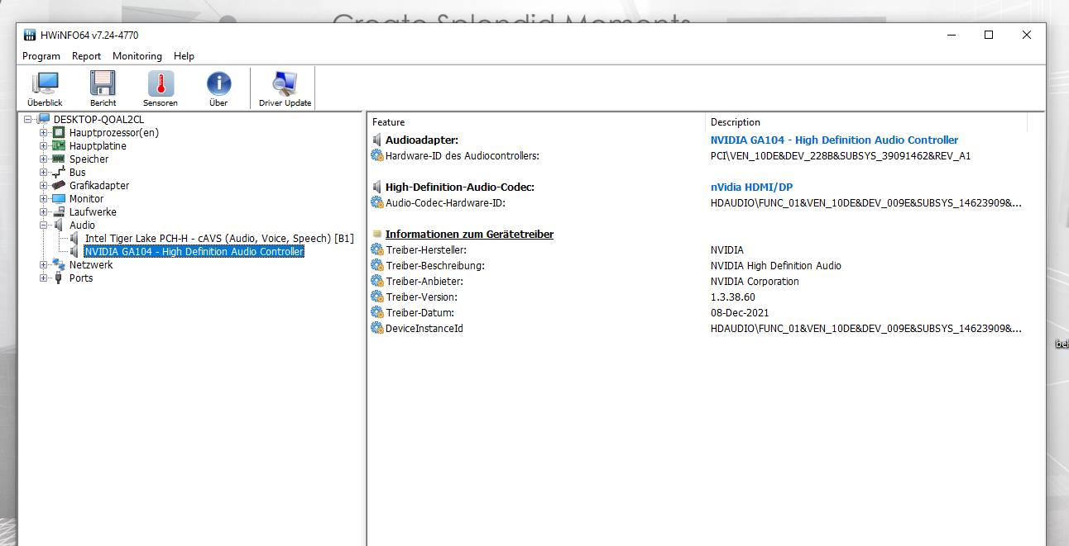Expand the Bus node

(x=43, y=173)
